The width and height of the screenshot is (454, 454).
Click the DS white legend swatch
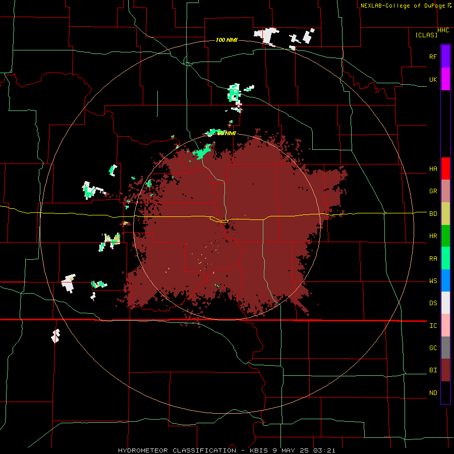click(445, 303)
